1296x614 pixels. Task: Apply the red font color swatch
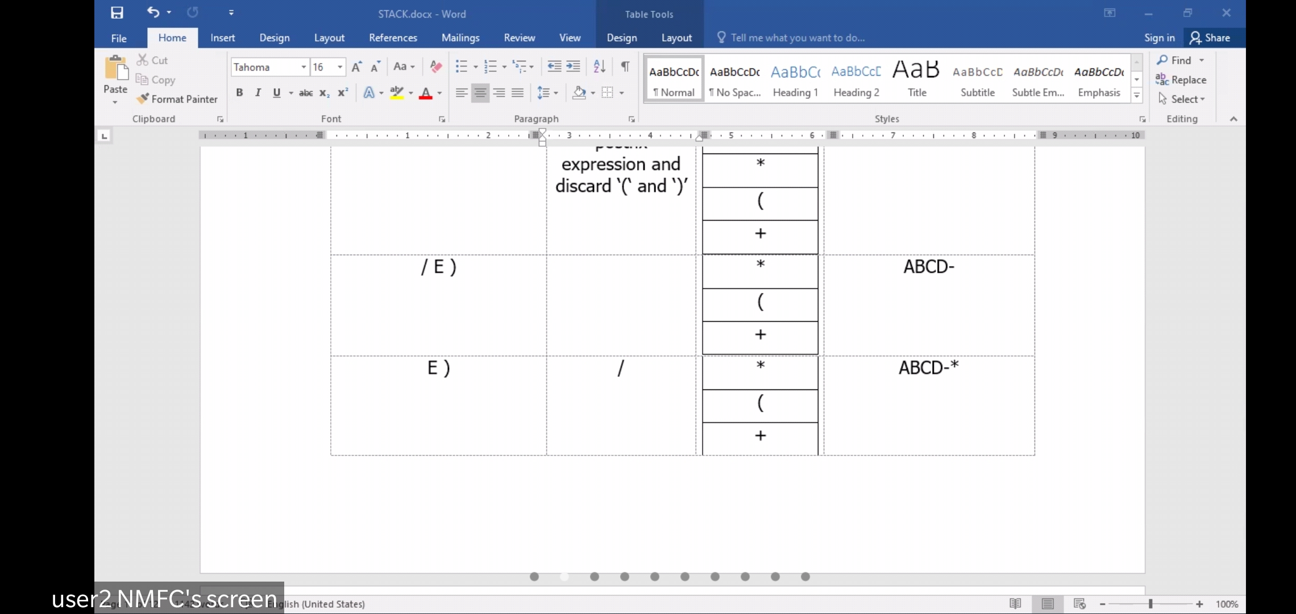pos(426,93)
